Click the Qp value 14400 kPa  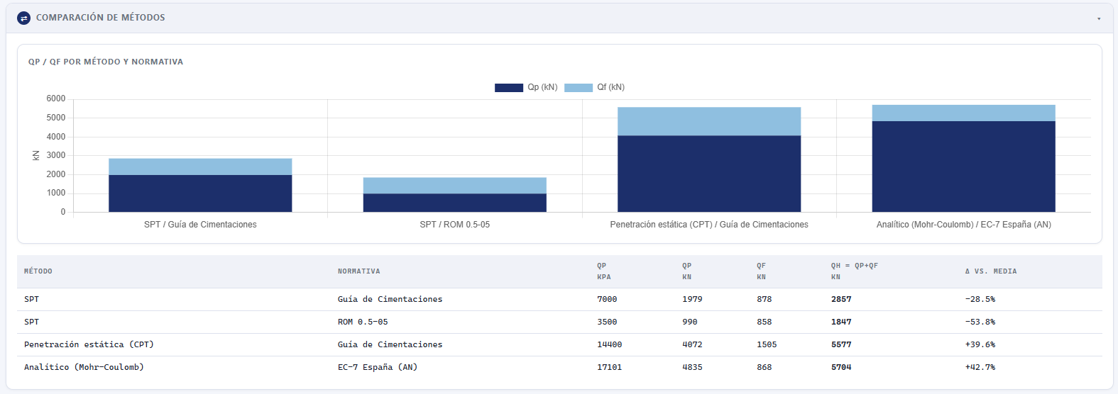(x=610, y=344)
